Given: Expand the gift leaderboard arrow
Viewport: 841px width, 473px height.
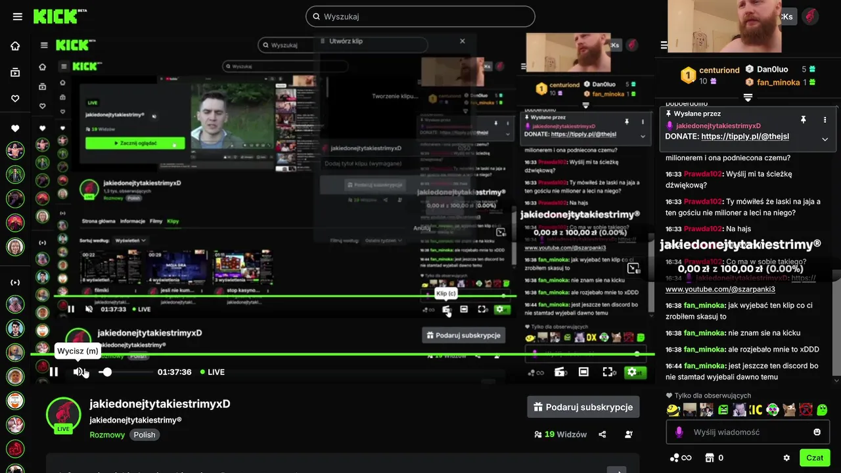Looking at the screenshot, I should [x=748, y=98].
